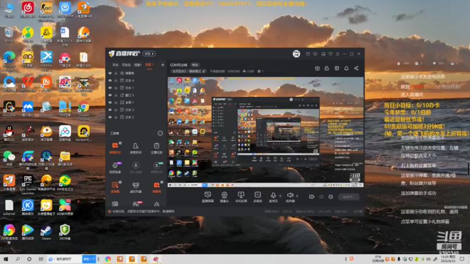Open the speaker device dropdown arrow
Screen dimensions: 470x264
tap(297, 196)
